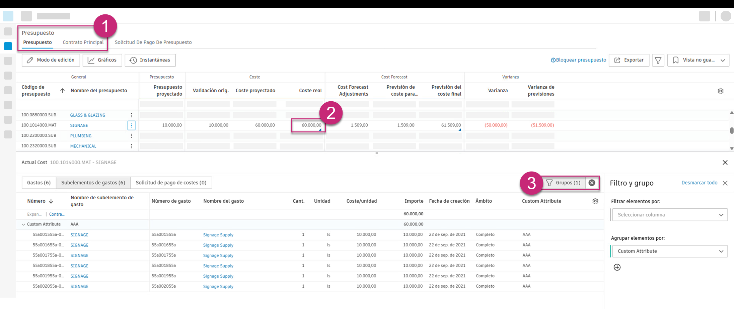Click the panel splitter handle
The width and height of the screenshot is (734, 309).
coord(377,153)
